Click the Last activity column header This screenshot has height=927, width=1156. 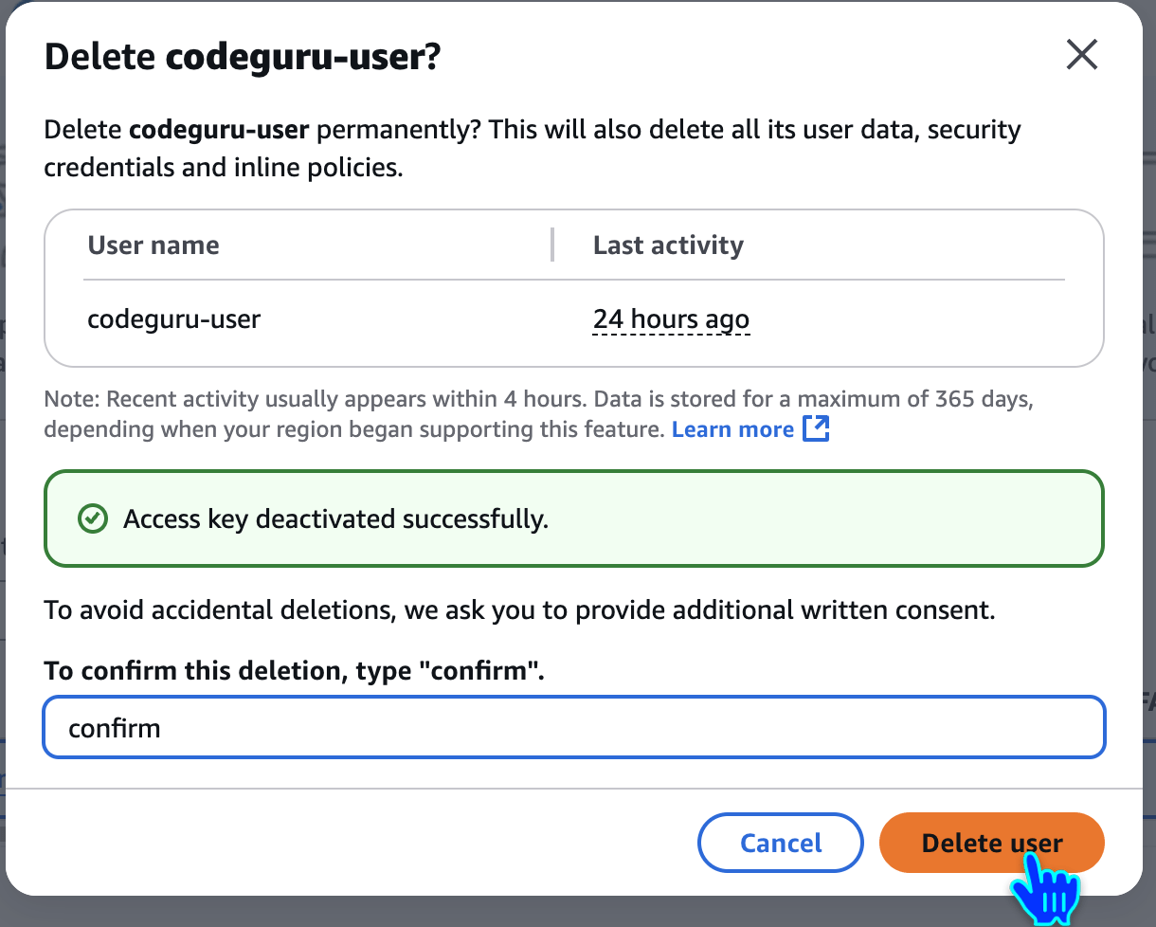pyautogui.click(x=668, y=245)
